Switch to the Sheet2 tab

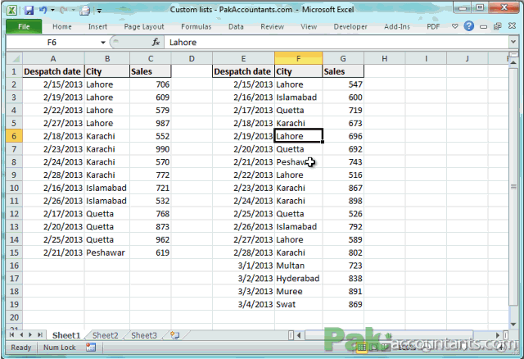[x=106, y=335]
